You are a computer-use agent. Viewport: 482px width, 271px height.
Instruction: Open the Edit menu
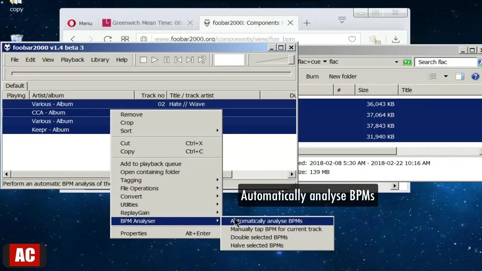31,60
